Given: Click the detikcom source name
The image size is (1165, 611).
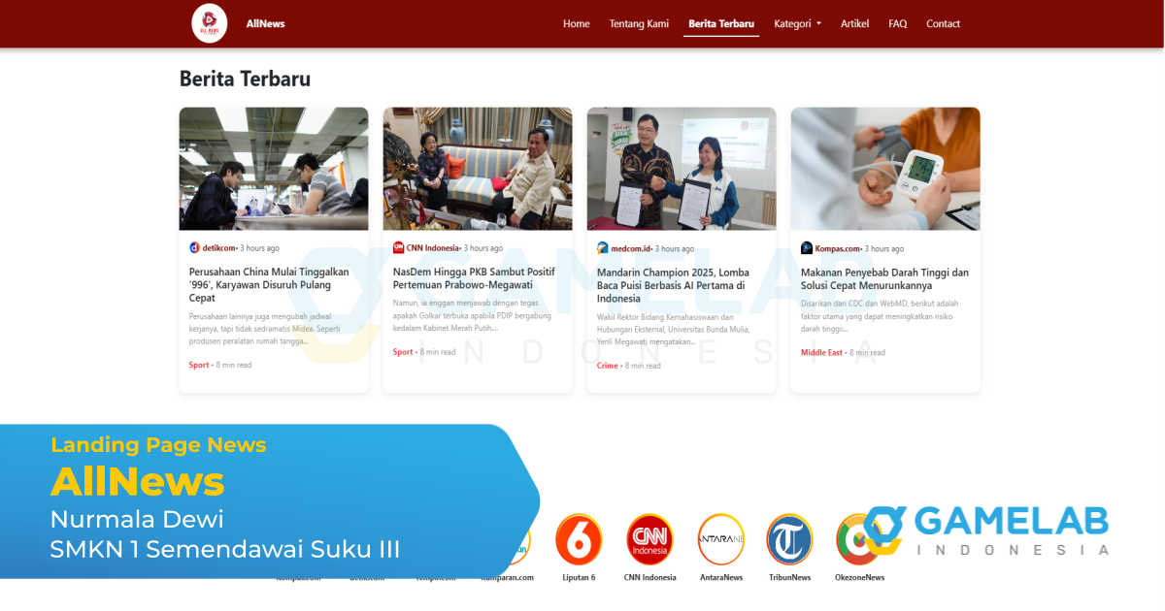Looking at the screenshot, I should tap(218, 248).
